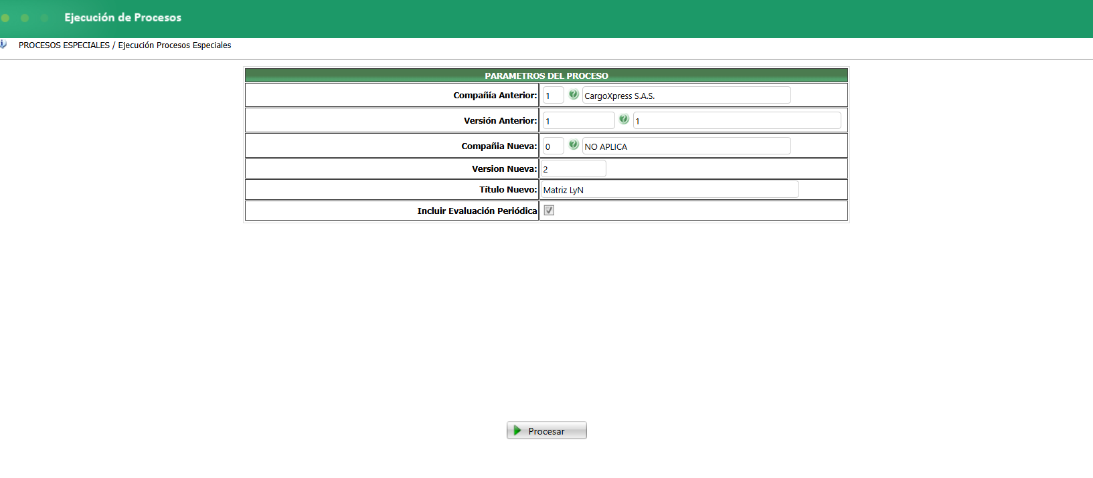Click the Título Nuevo field

pyautogui.click(x=669, y=189)
